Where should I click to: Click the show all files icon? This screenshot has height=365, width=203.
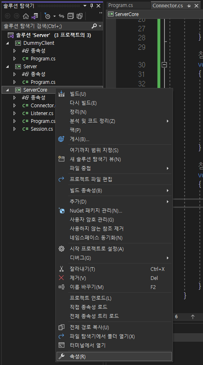point(80,16)
